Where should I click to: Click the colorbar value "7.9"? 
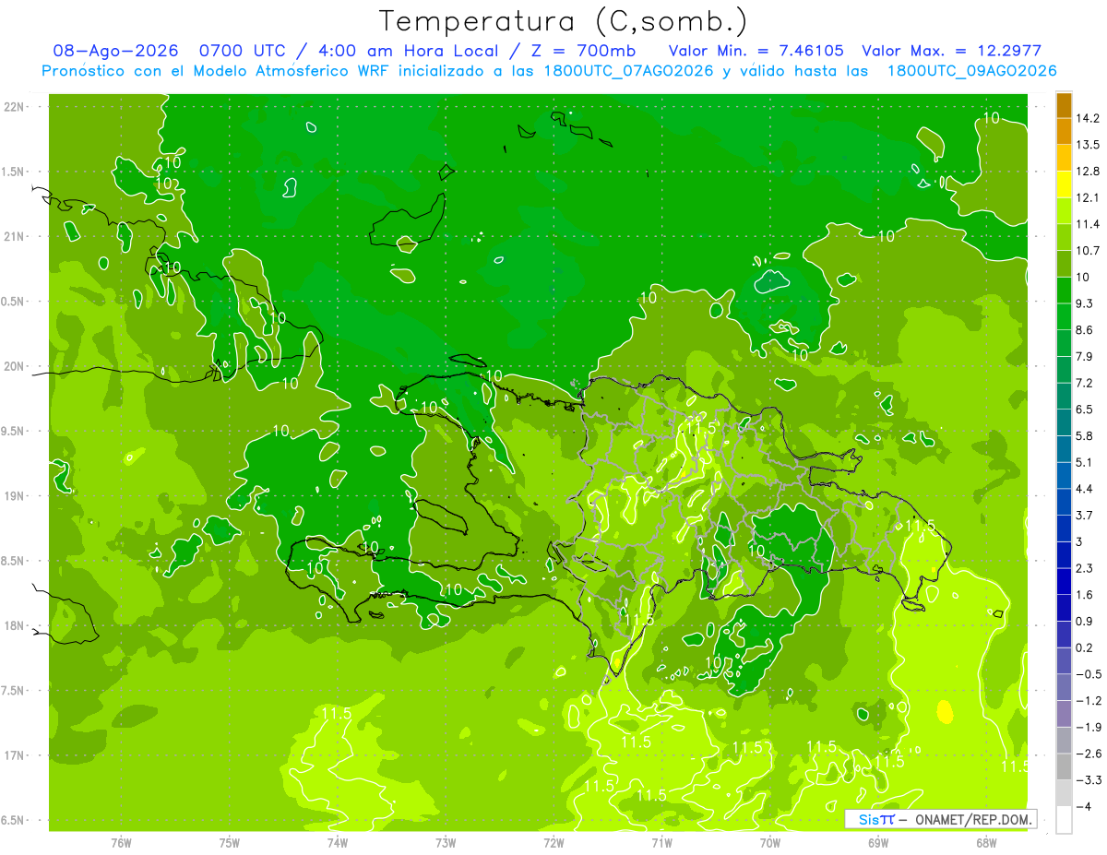point(1085,356)
